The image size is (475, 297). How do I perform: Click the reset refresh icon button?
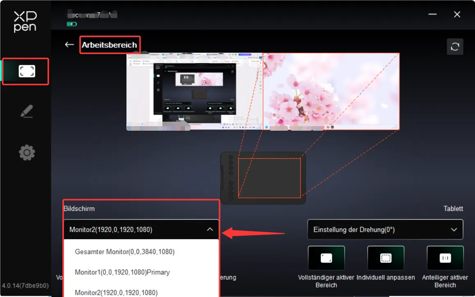coord(455,47)
